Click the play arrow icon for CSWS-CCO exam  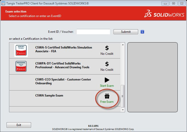click(107, 80)
